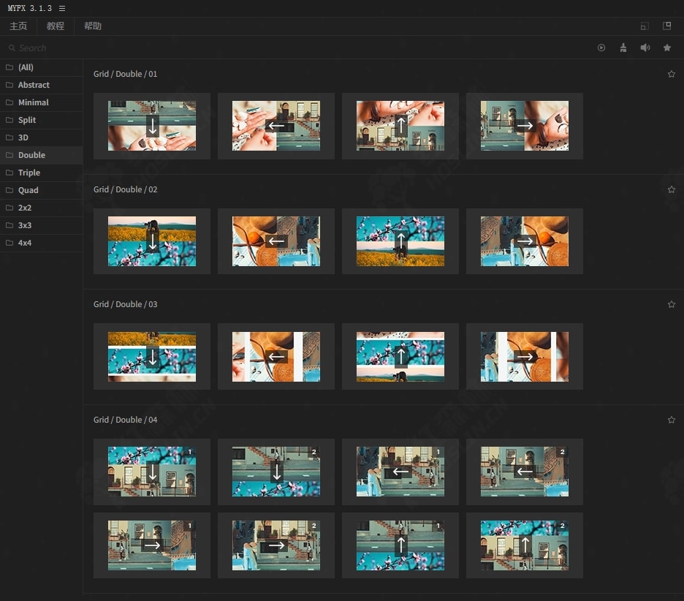Viewport: 684px width, 601px height.
Task: Toggle the sound speaker icon
Action: 645,48
